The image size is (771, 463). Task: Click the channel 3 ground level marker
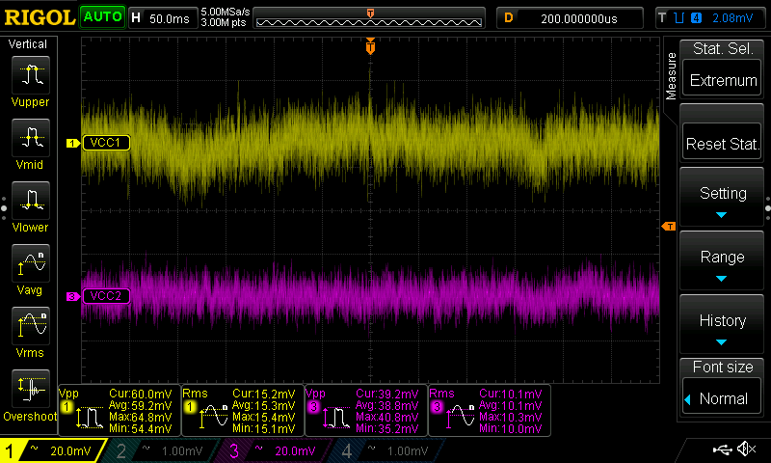tap(73, 297)
